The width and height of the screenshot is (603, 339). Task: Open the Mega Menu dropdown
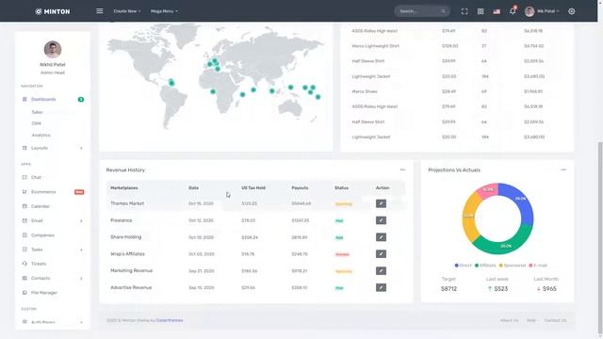(164, 11)
